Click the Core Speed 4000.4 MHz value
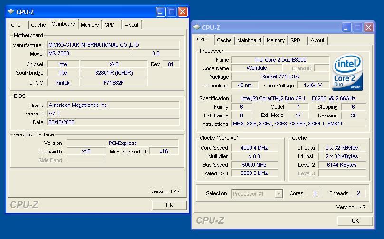 click(254, 148)
